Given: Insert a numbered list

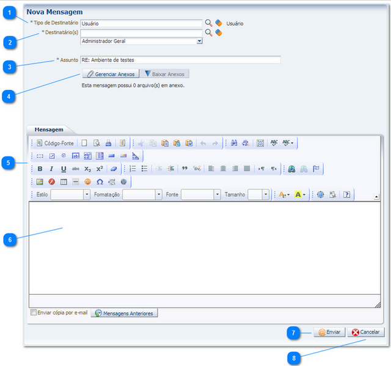Looking at the screenshot, I should [x=133, y=169].
